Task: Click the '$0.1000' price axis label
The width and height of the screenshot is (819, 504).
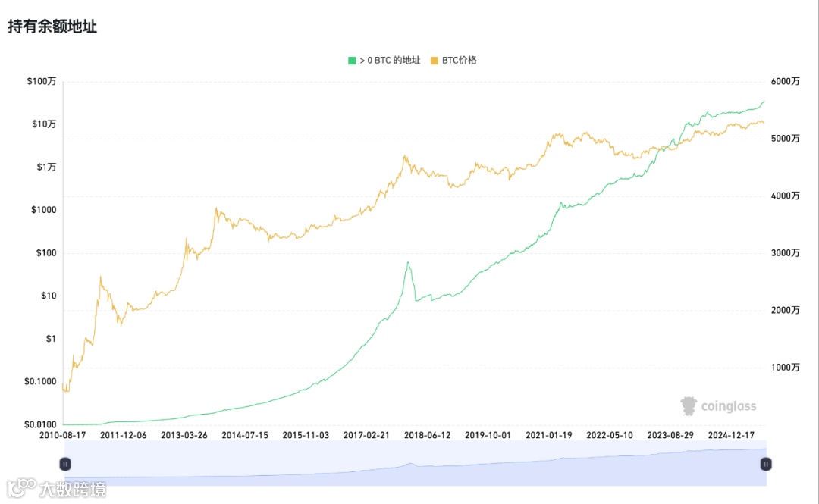Action: [40, 381]
